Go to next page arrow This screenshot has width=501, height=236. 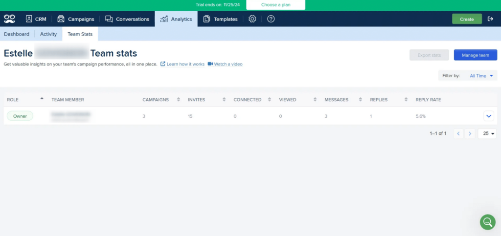click(470, 133)
